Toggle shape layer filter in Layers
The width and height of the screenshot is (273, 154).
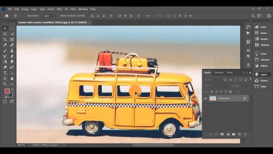pyautogui.click(x=241, y=80)
